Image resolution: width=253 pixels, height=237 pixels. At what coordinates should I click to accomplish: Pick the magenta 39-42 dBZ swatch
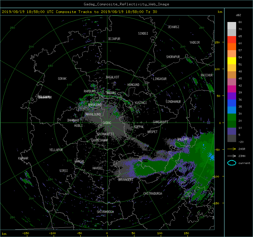(232, 89)
